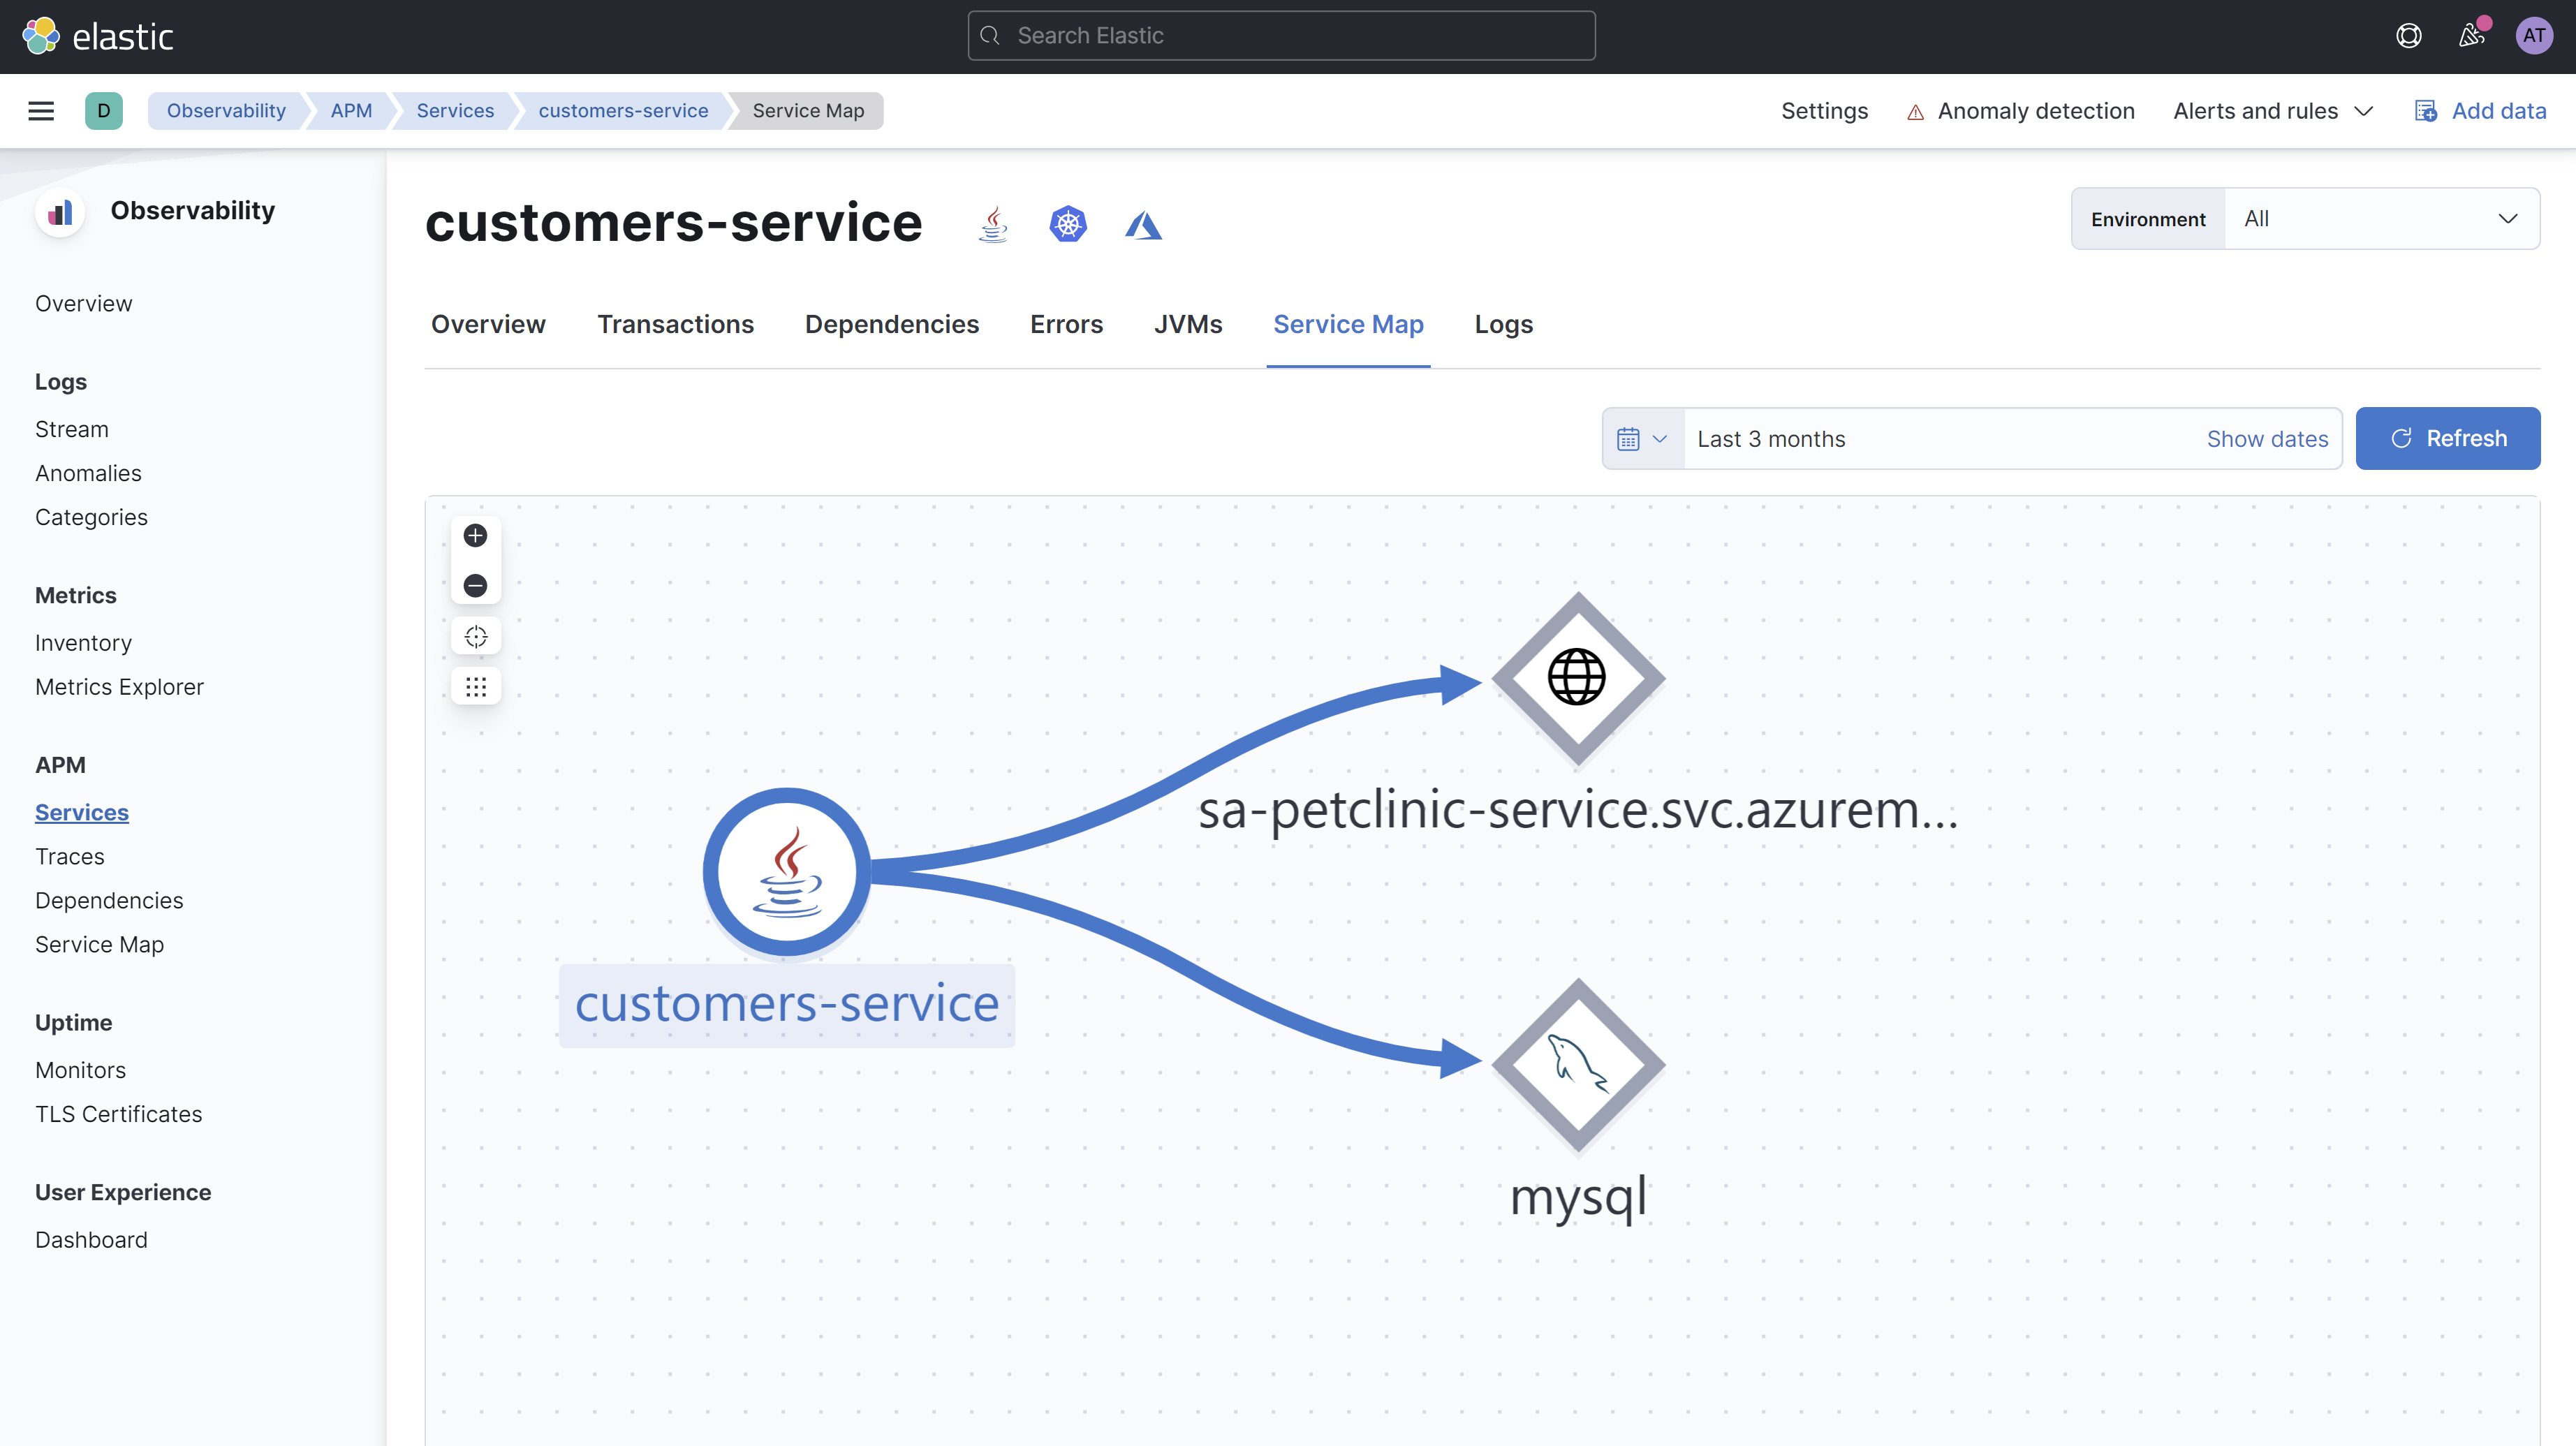Select the customers-service Java node
Screen dimensions: 2576x1446
787,872
